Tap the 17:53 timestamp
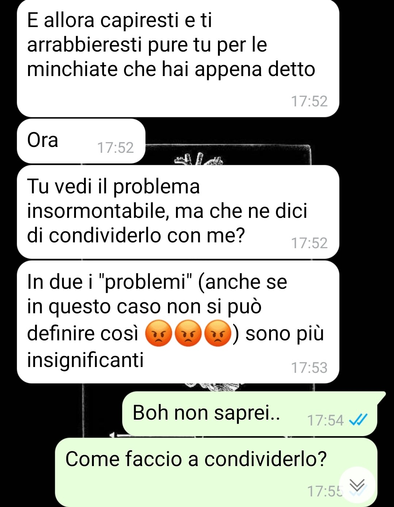The height and width of the screenshot is (507, 394). (309, 368)
